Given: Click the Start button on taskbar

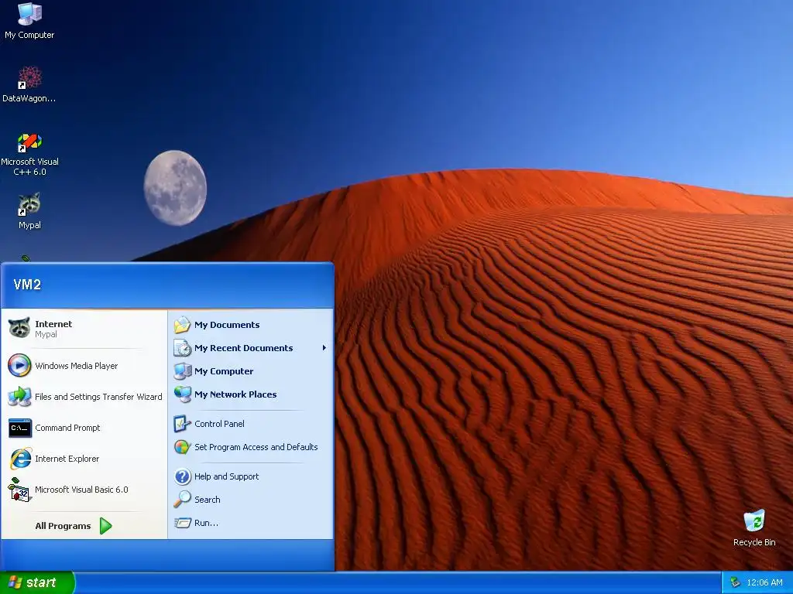Looking at the screenshot, I should (x=37, y=582).
